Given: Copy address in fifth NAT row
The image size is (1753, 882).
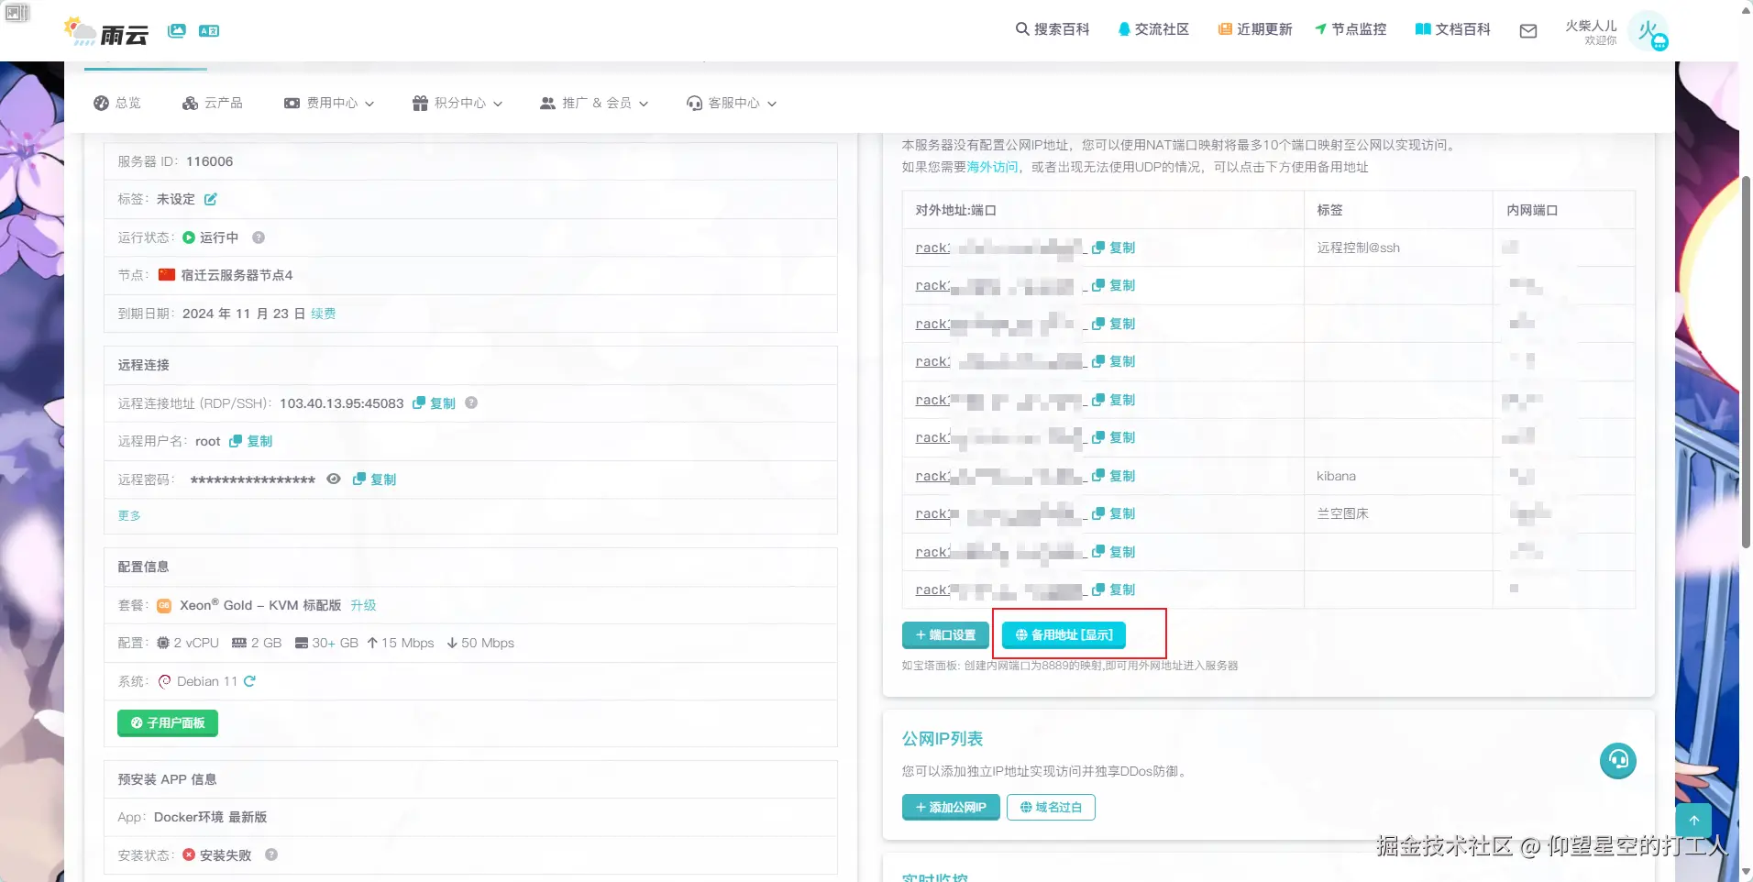Looking at the screenshot, I should pos(1114,400).
